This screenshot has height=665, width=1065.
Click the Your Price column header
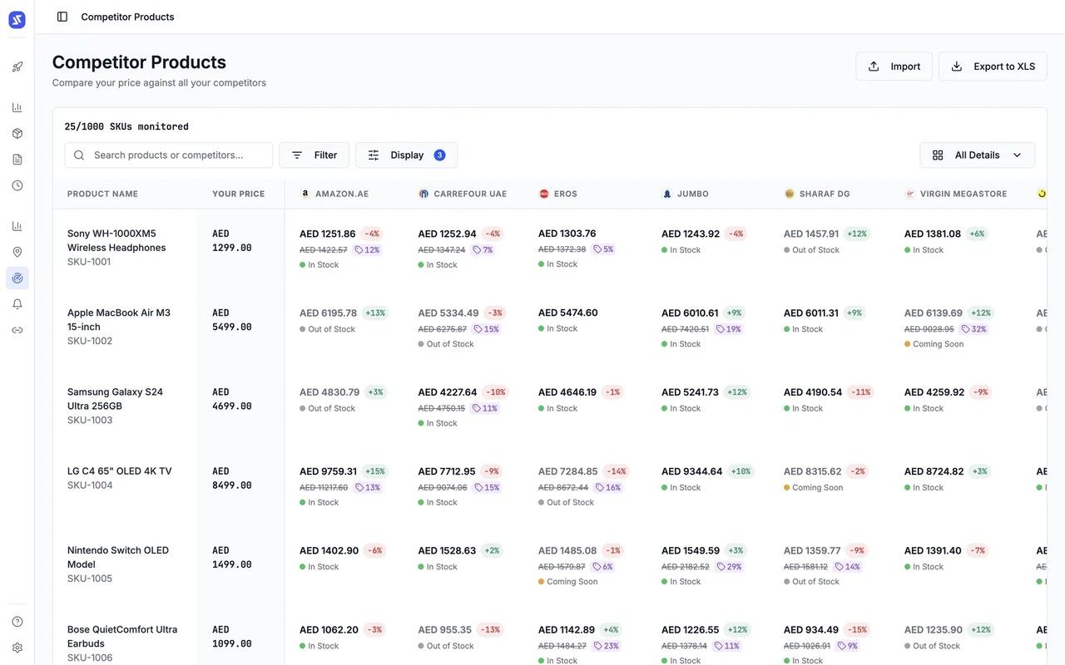click(238, 194)
